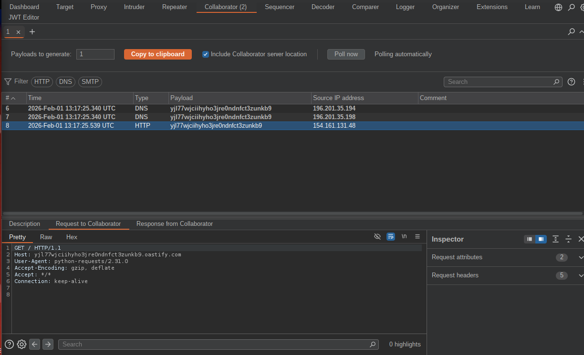This screenshot has width=584, height=355.
Task: Expand all Inspector sections icon
Action: 555,239
